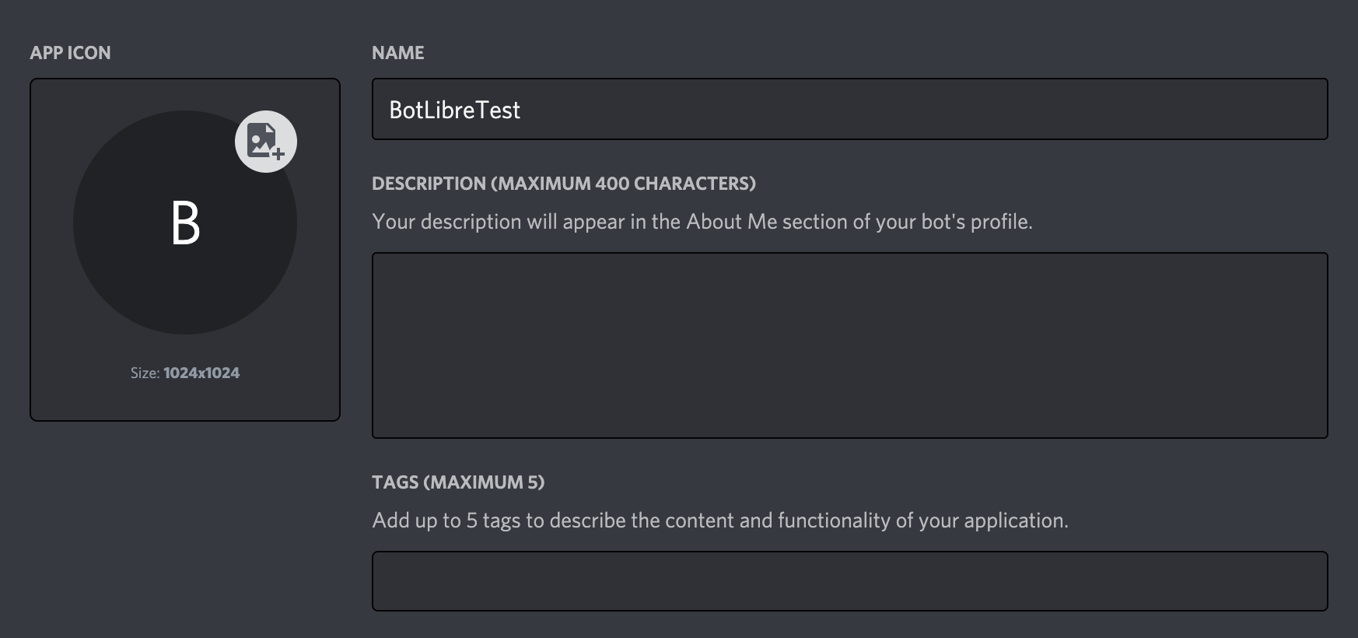Click the upload image icon on app icon
This screenshot has width=1358, height=638.
click(x=266, y=142)
